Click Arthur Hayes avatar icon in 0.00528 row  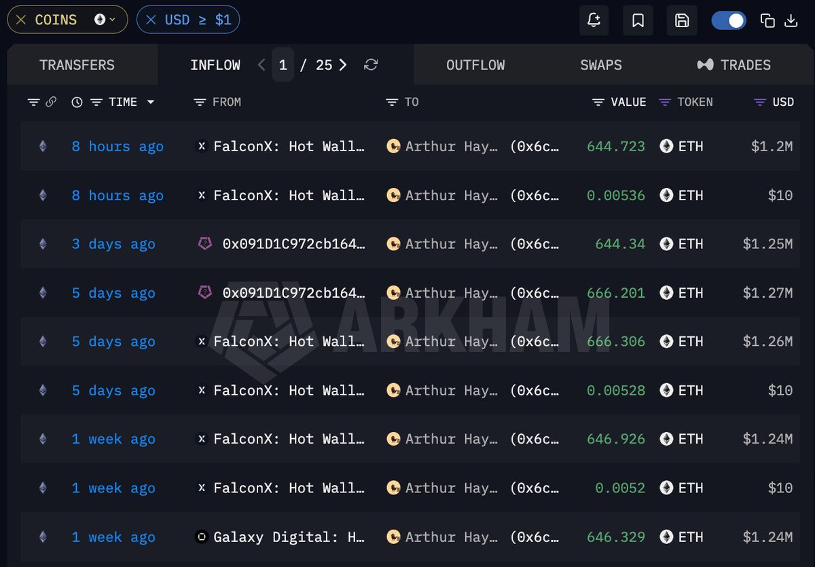393,391
